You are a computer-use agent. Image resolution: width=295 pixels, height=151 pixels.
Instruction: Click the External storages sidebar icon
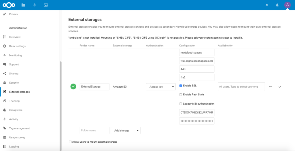pyautogui.click(x=5, y=92)
